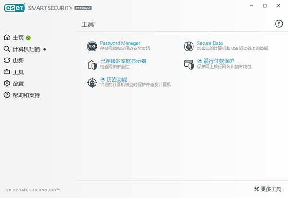Click the settings gear icon
The image size is (288, 198).
point(7,83)
